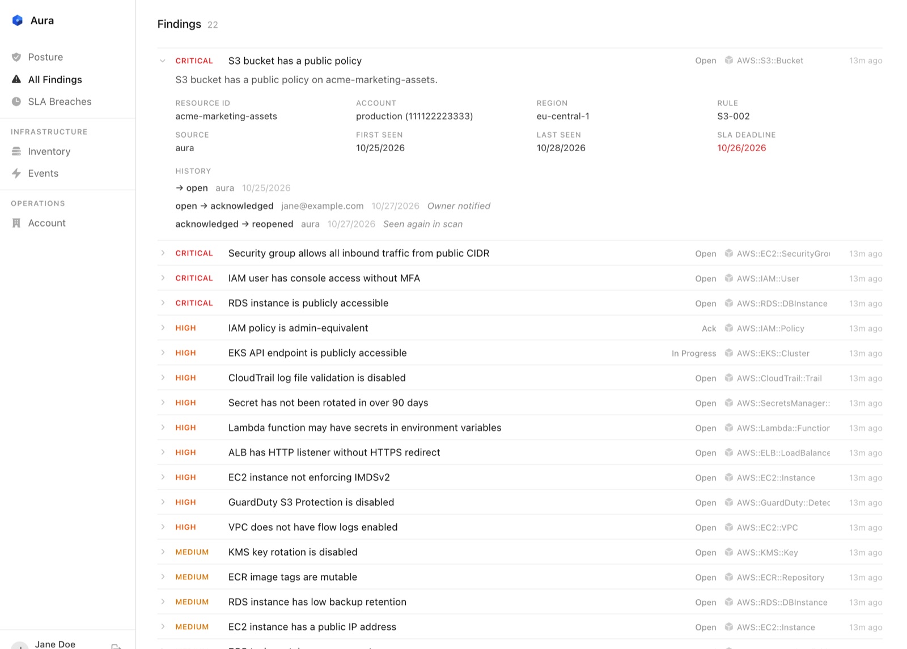Viewport: 907px width, 649px height.
Task: Expand the IAM policy is admin-equivalent row
Action: 163,328
